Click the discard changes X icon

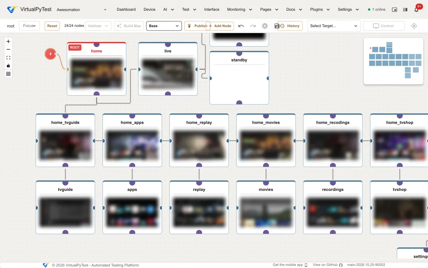265,26
